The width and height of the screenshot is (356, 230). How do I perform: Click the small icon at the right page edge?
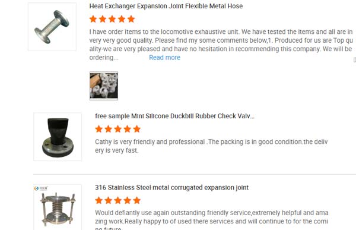tap(355, 59)
